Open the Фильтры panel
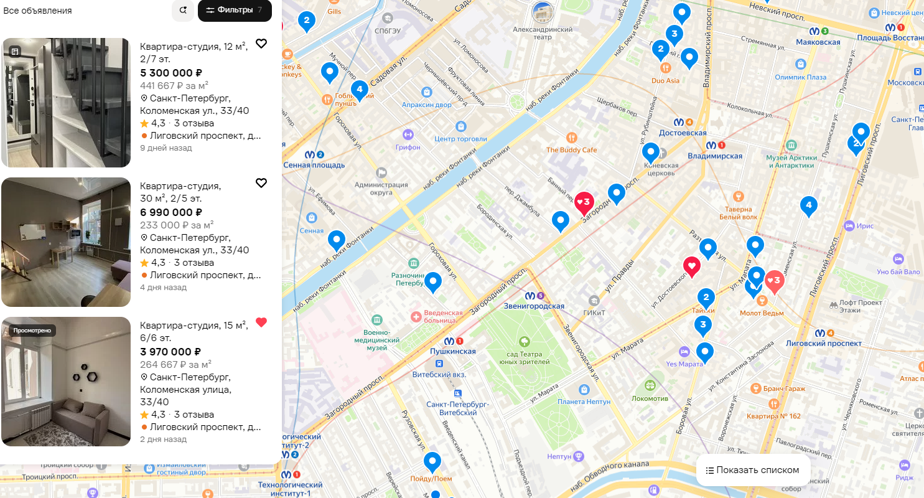The image size is (924, 498). coord(235,11)
